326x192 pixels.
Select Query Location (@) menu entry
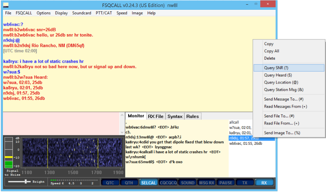[x=289, y=82]
